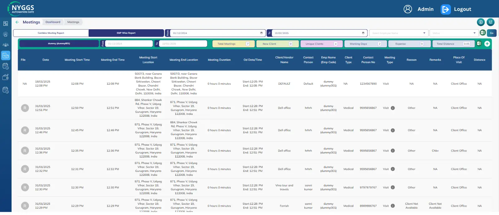Click the info icon in the 12:46 PM row

(393, 130)
